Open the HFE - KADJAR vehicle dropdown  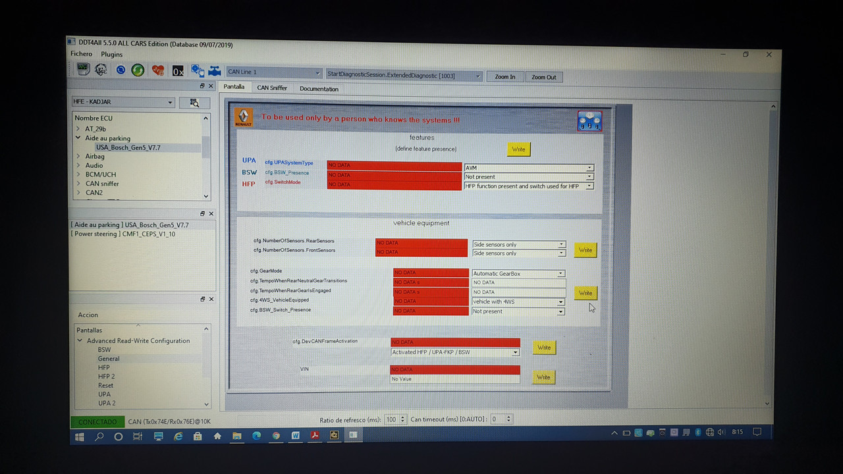123,103
